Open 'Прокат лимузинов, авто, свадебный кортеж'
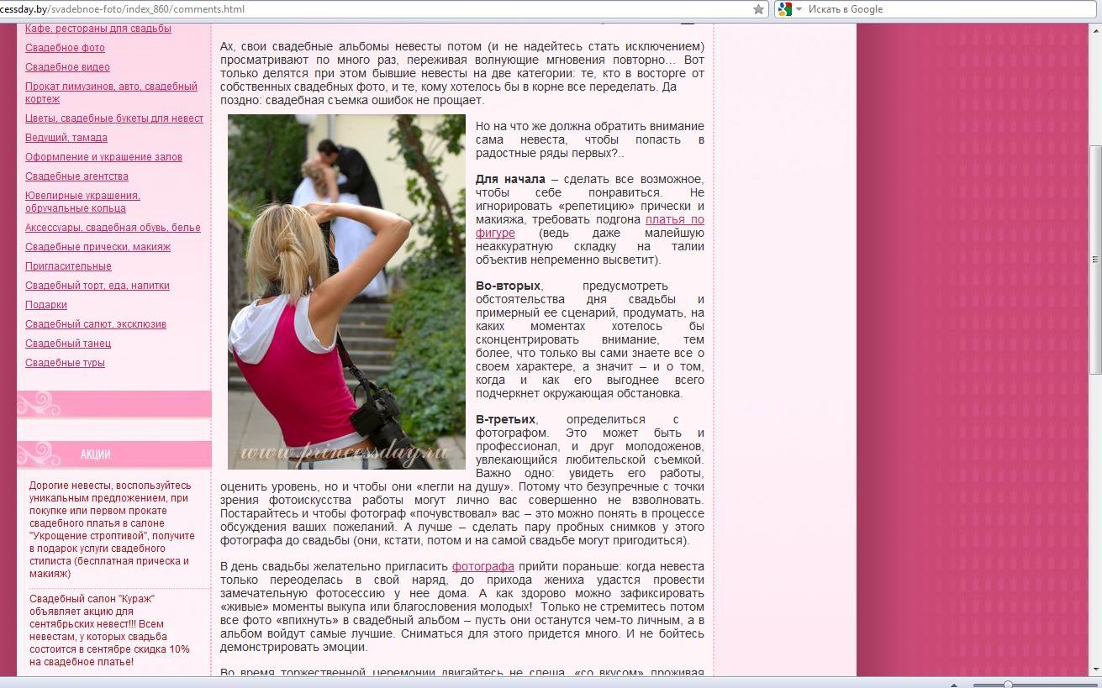The width and height of the screenshot is (1102, 688). click(111, 92)
